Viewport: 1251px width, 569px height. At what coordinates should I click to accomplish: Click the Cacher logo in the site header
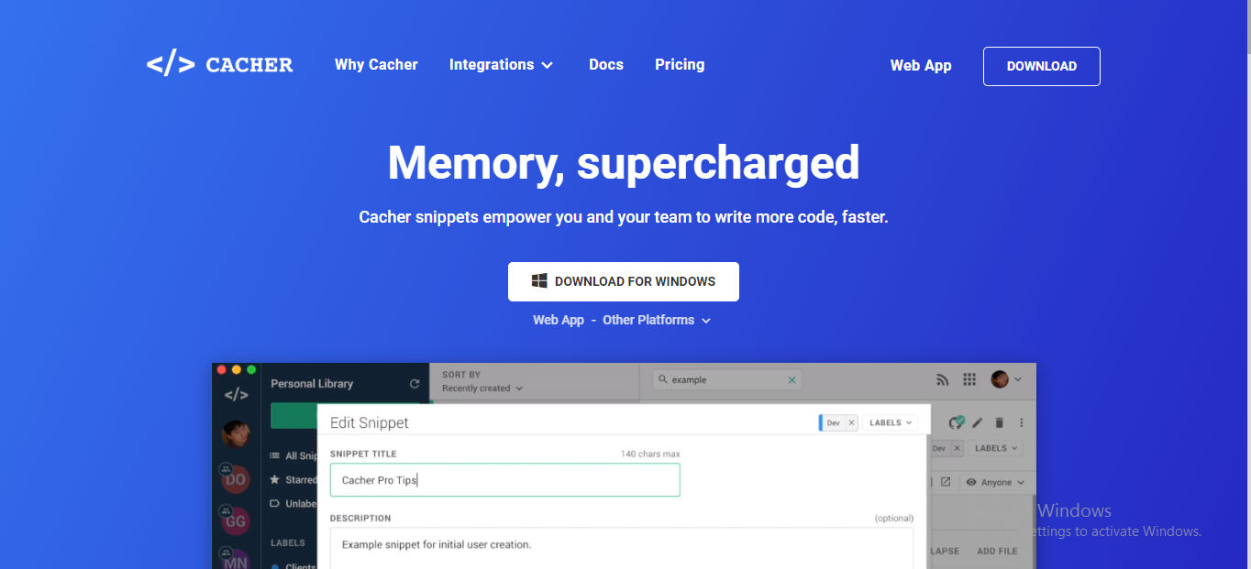click(x=220, y=65)
